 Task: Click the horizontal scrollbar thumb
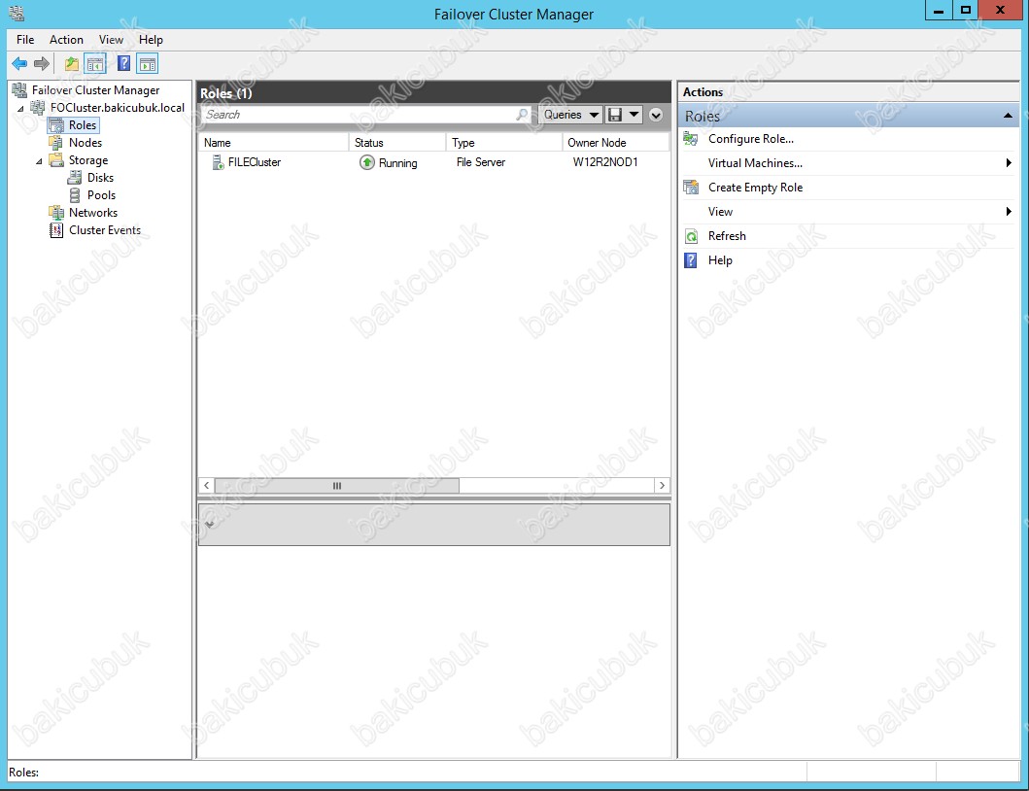[336, 486]
